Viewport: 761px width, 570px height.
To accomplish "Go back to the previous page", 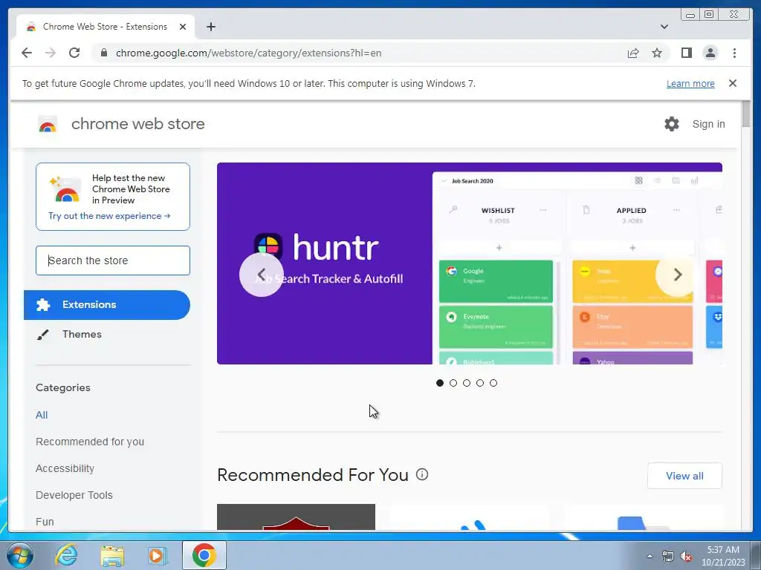I will (x=27, y=53).
